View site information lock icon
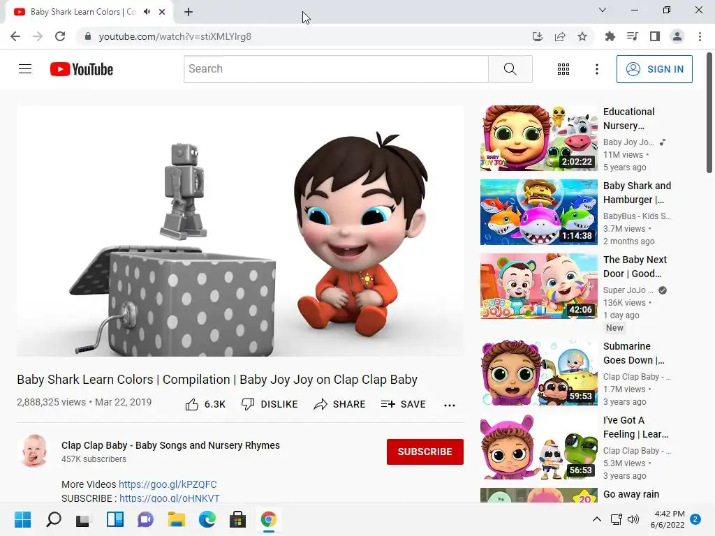This screenshot has width=715, height=536. [x=88, y=36]
